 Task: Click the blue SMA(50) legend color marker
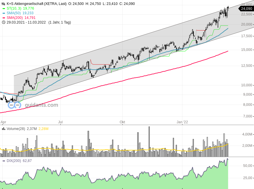4,13
